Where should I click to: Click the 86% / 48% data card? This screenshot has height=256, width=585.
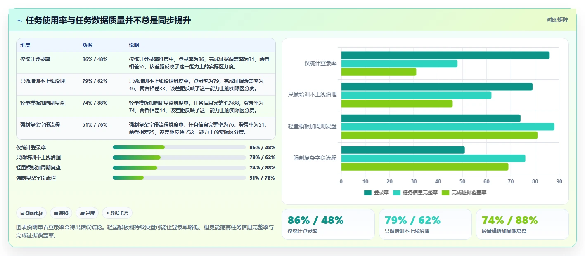pos(328,224)
